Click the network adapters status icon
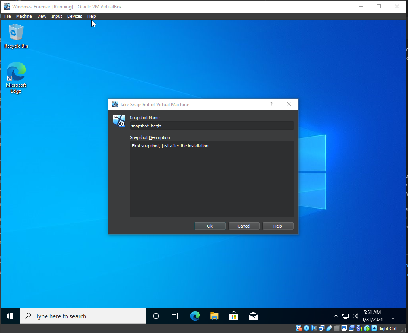Screen dimensions: 408x333 (x=321, y=328)
